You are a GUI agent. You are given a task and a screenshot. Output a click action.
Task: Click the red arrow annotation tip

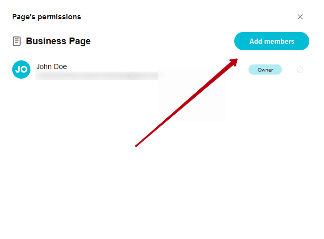pyautogui.click(x=235, y=61)
